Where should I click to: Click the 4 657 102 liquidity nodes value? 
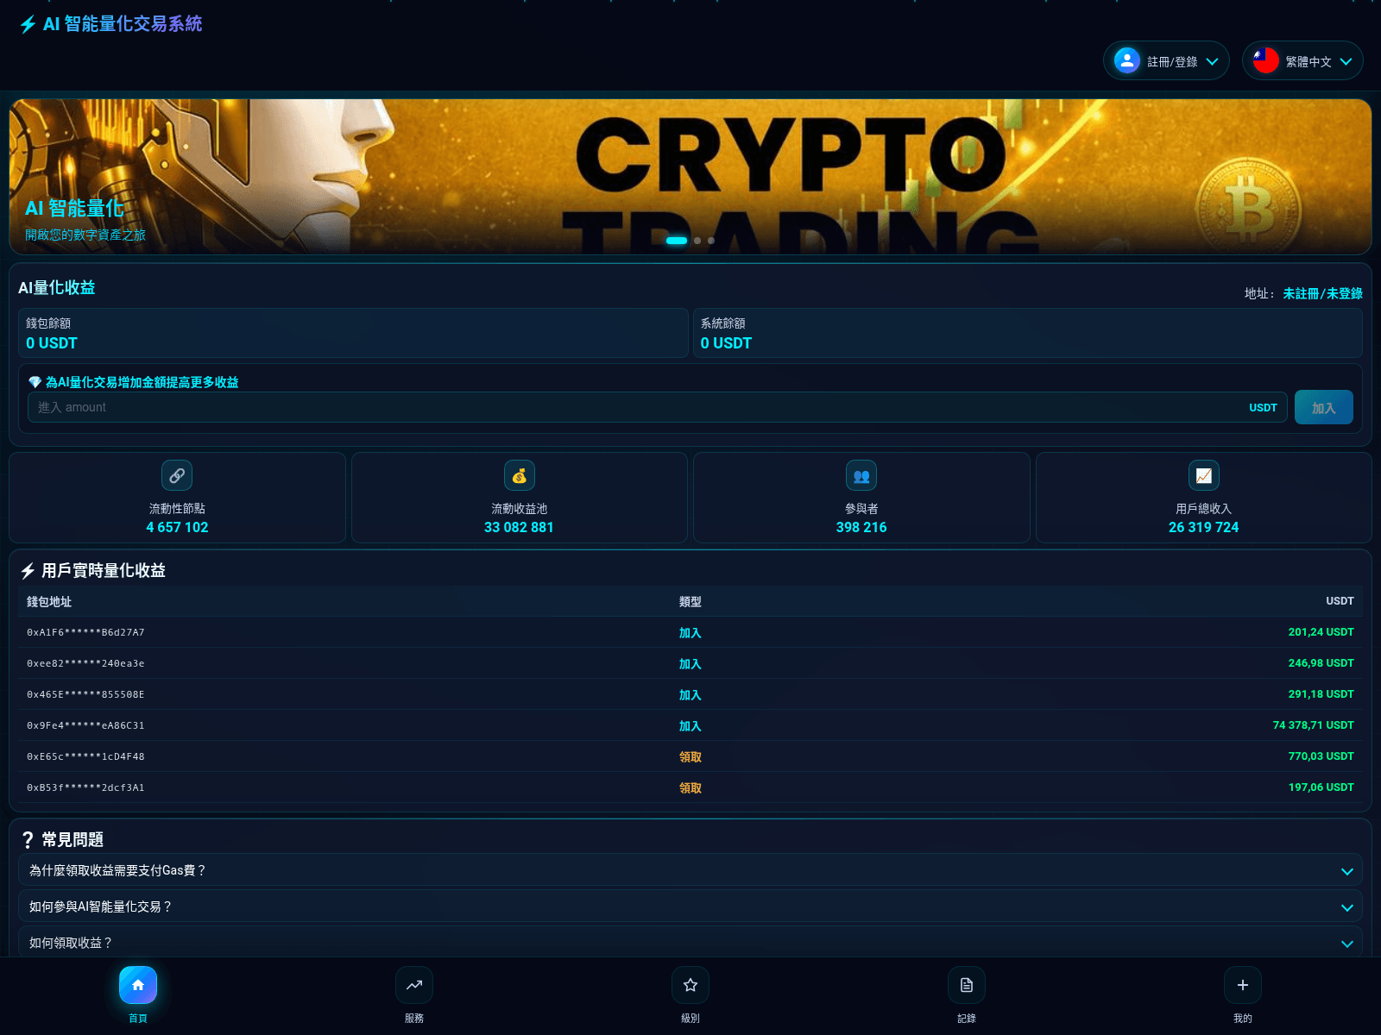click(177, 527)
